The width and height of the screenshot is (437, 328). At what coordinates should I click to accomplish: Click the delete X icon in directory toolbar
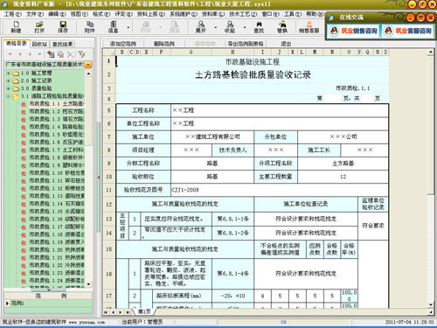(70, 54)
